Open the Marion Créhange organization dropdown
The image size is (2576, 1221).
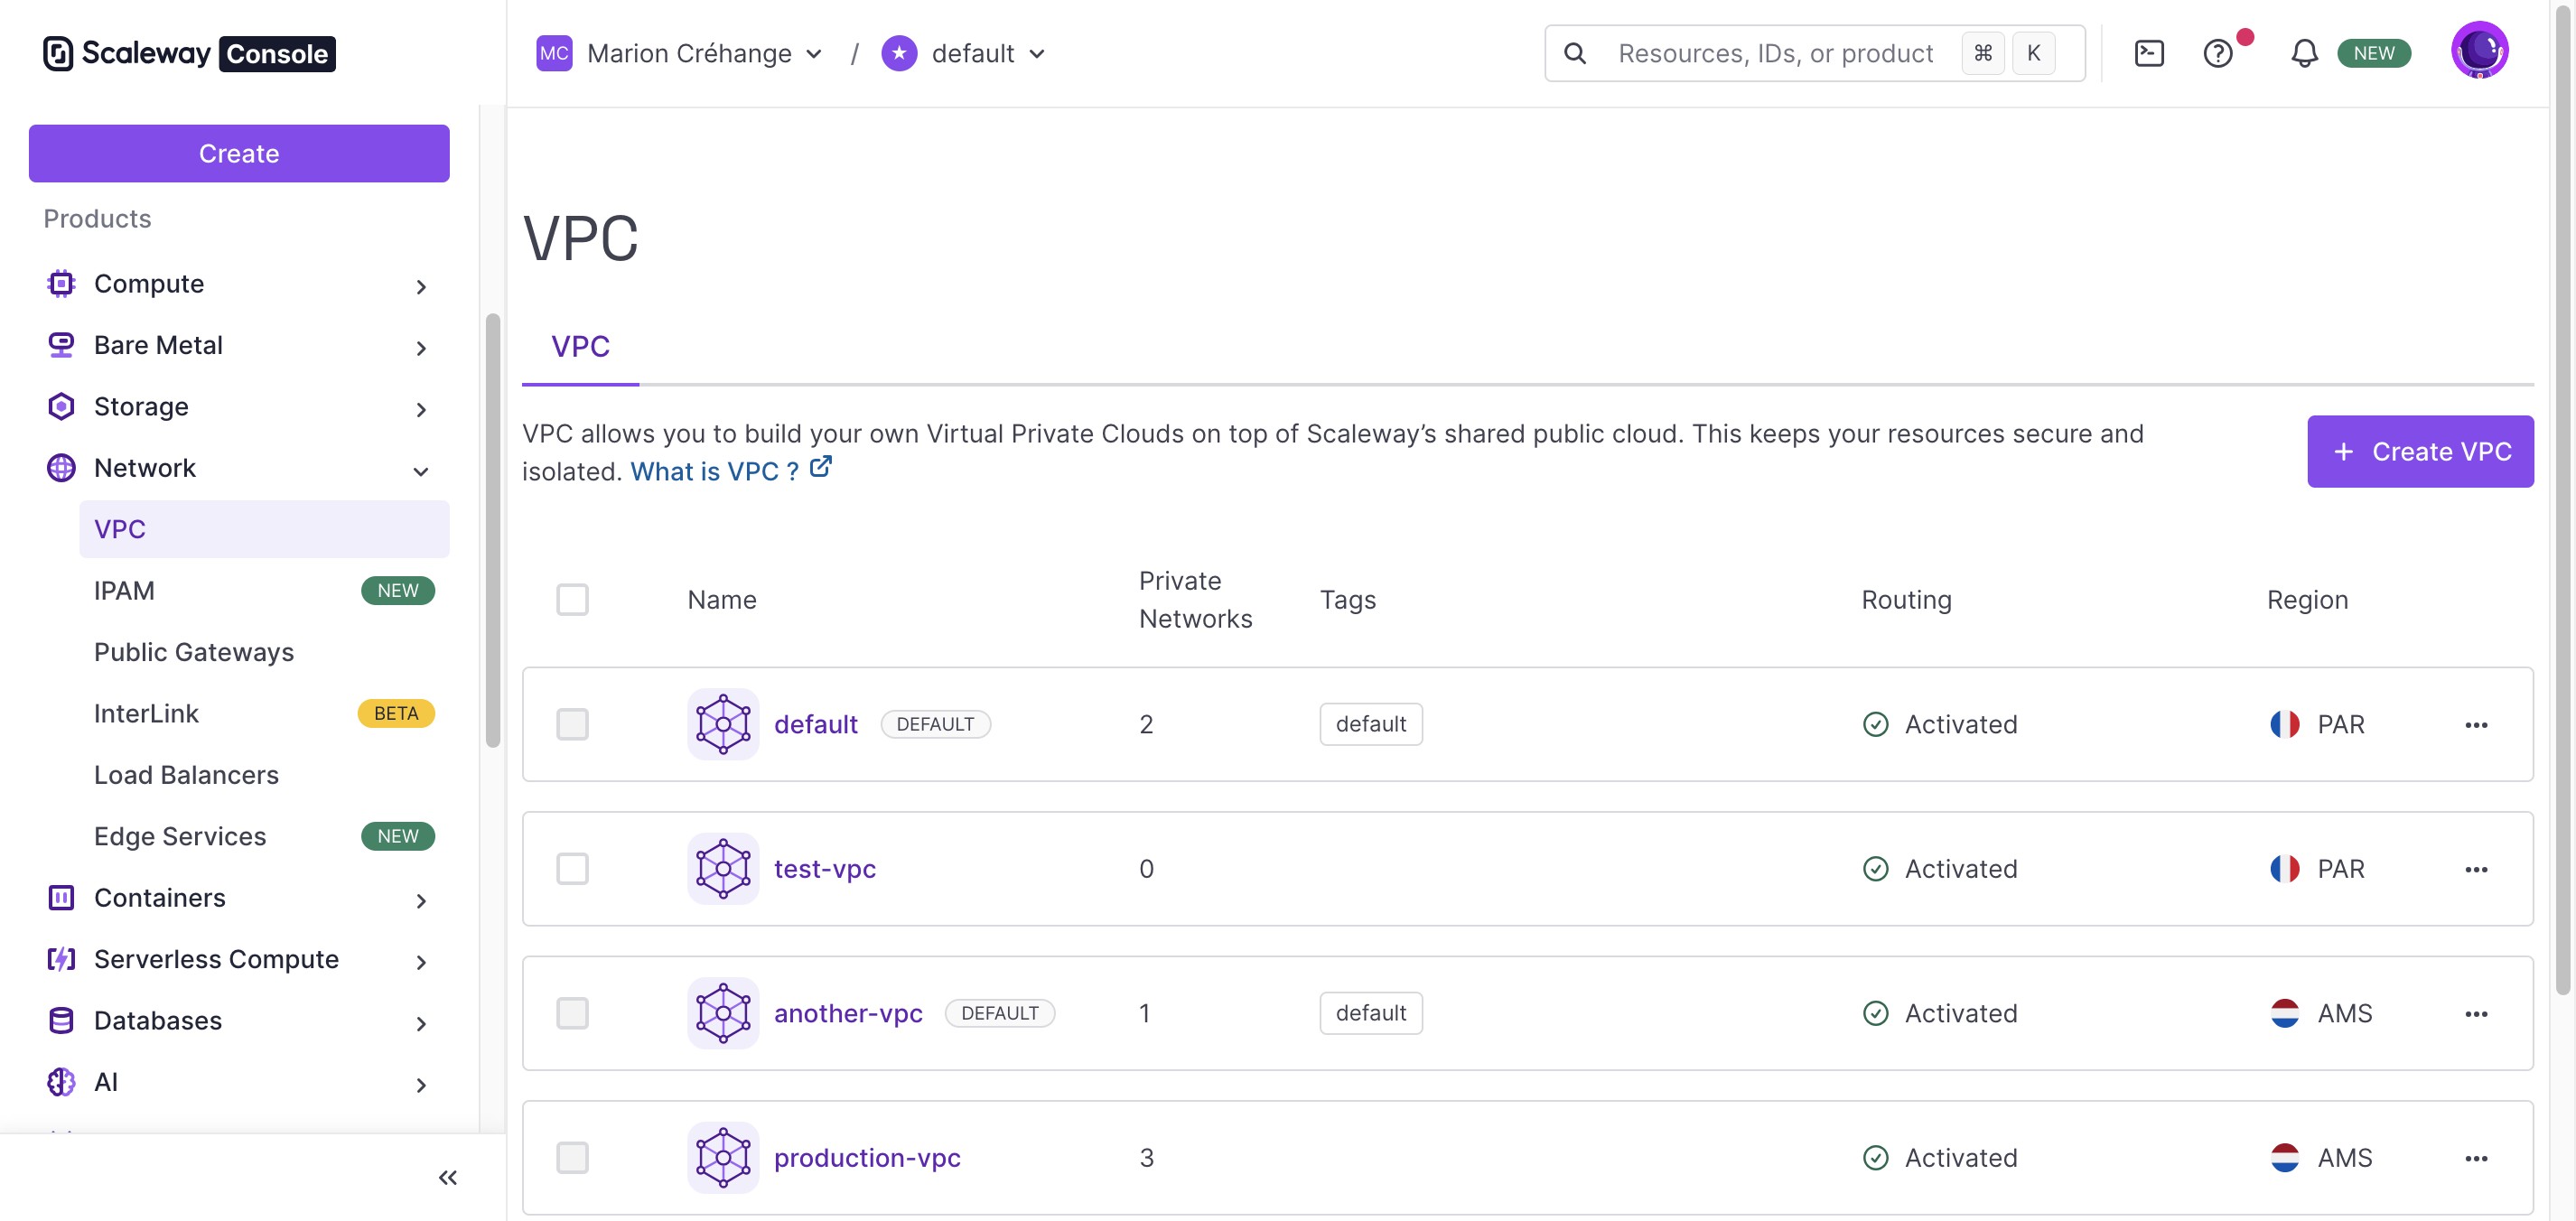click(680, 53)
